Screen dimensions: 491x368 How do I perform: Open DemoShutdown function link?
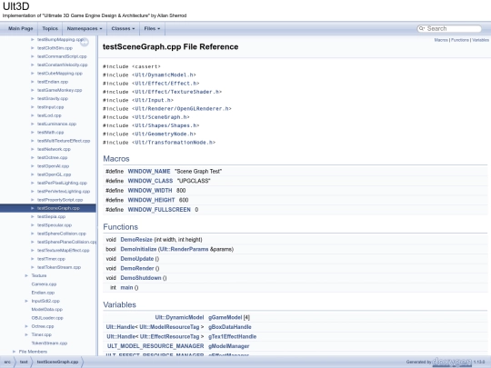(x=141, y=278)
